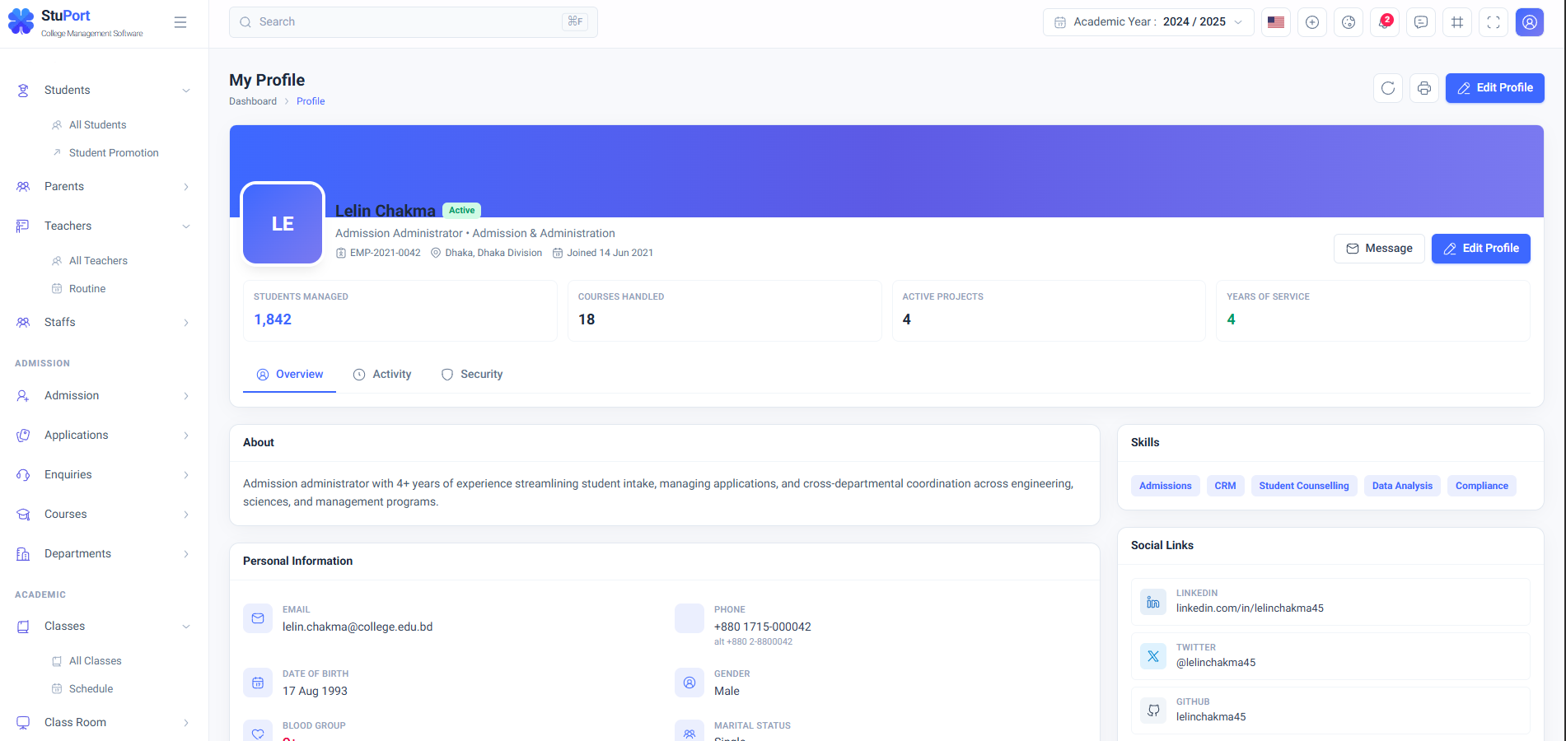Click the Active status badge
1566x741 pixels.
click(x=461, y=211)
